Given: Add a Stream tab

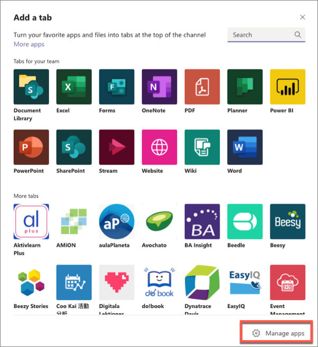Looking at the screenshot, I should click(x=117, y=147).
